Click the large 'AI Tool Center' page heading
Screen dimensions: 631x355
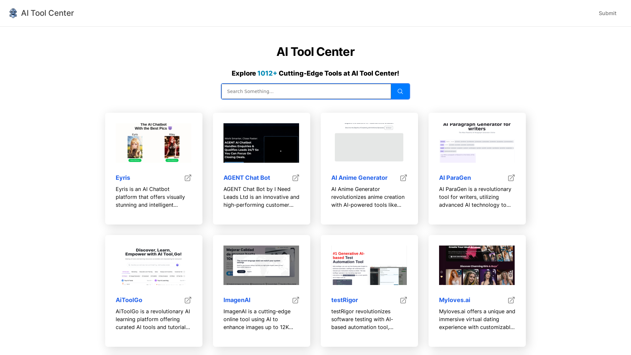tap(315, 52)
